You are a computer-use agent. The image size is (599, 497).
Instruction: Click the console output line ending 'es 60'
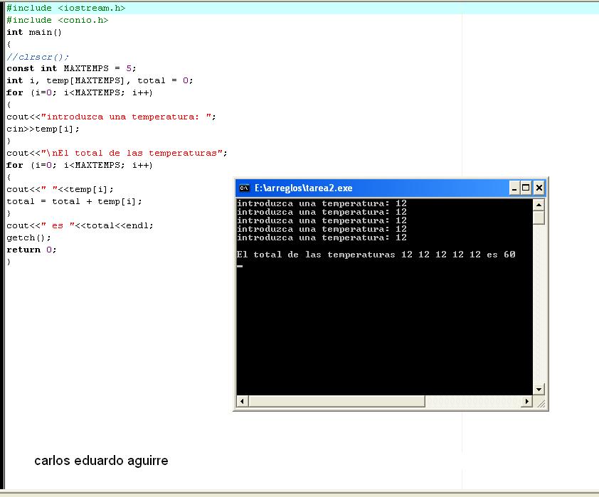pos(376,255)
